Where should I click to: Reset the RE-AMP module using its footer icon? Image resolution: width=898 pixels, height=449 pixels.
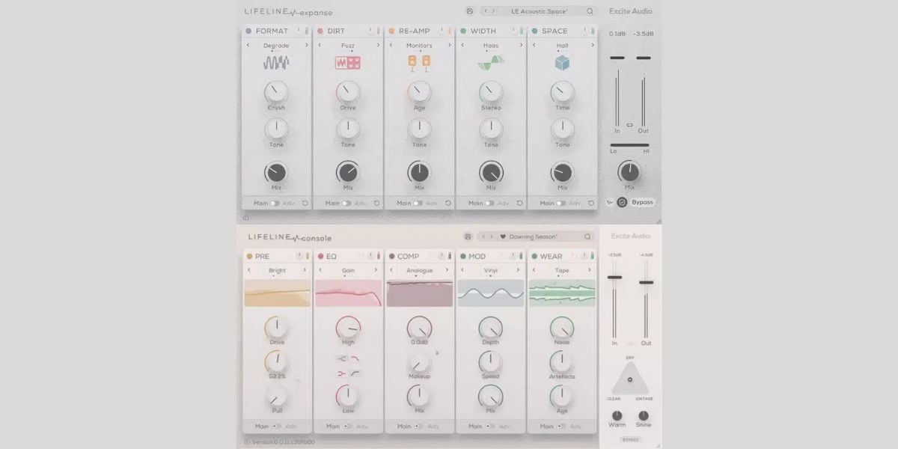click(448, 203)
